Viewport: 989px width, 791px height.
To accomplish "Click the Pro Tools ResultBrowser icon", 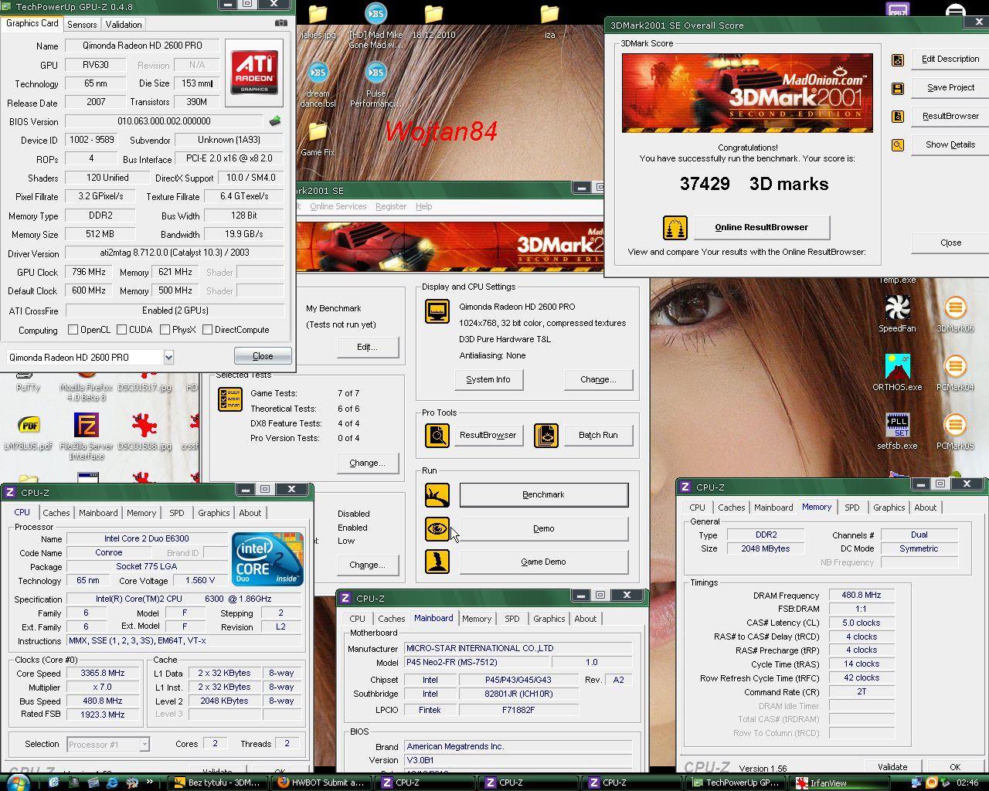I will (x=437, y=436).
